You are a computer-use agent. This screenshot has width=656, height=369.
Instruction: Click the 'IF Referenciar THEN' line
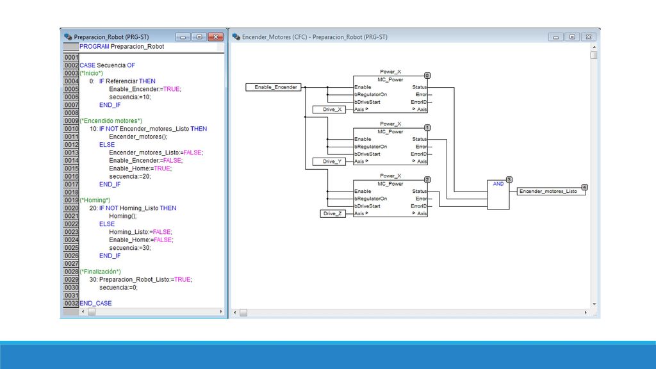pyautogui.click(x=127, y=81)
